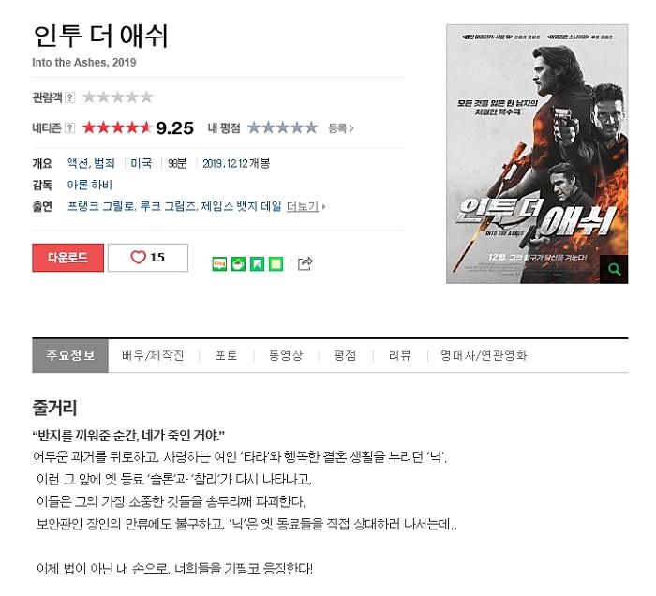Open the share arrow icon
The image size is (656, 596).
pos(305,263)
